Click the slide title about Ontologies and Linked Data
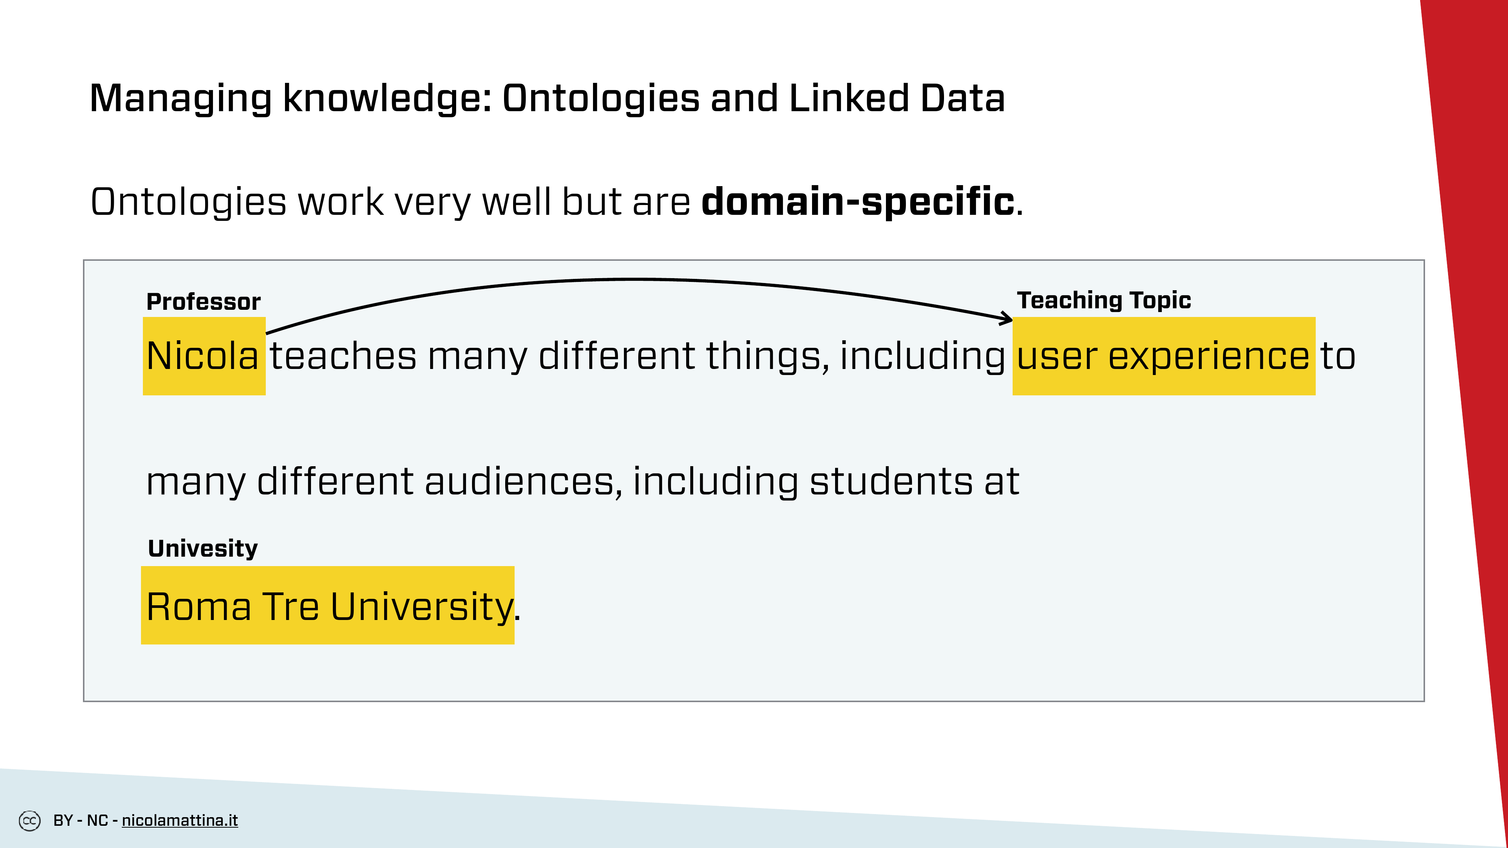 [x=547, y=98]
